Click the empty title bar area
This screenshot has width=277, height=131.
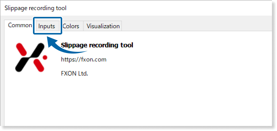164,8
